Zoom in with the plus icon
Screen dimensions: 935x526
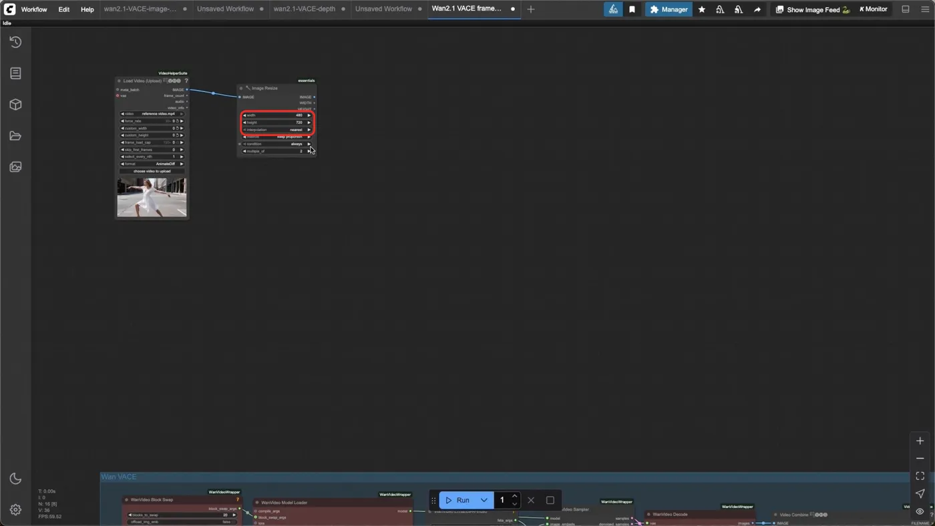[920, 441]
